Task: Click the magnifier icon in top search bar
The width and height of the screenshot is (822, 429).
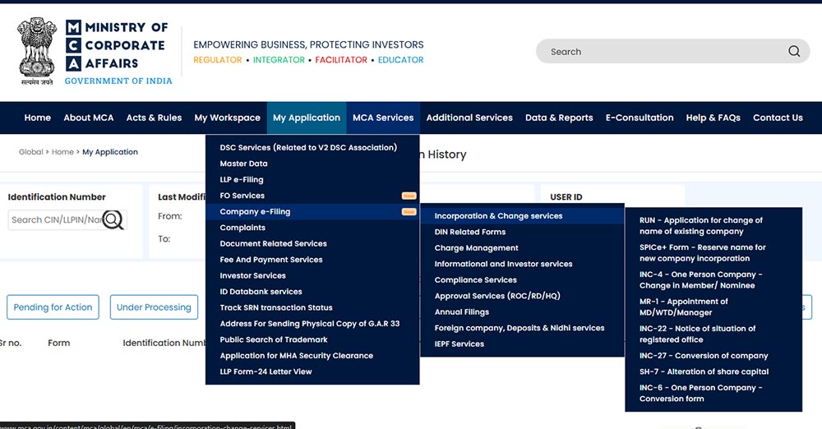Action: click(x=793, y=51)
